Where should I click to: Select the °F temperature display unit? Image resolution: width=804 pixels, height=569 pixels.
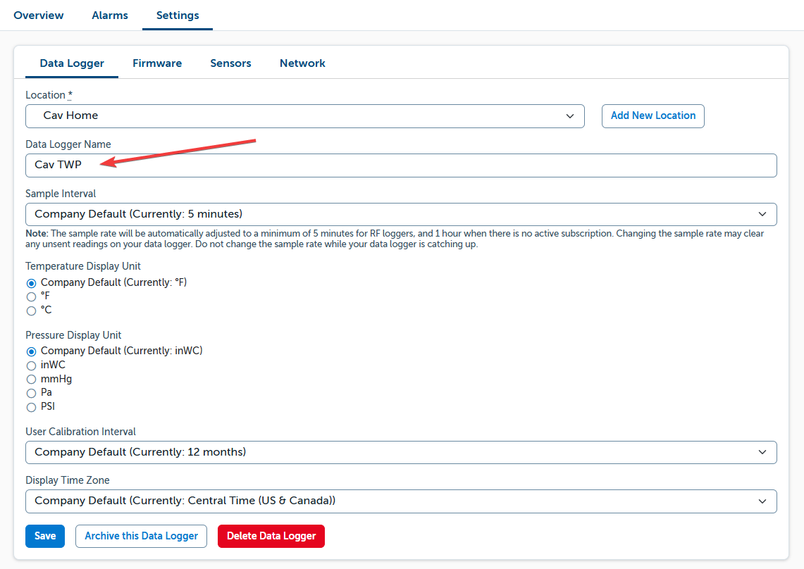point(31,296)
